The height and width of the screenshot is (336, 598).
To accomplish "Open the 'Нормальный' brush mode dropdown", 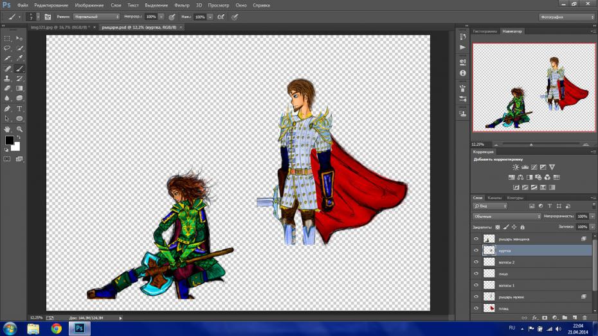I will click(96, 17).
